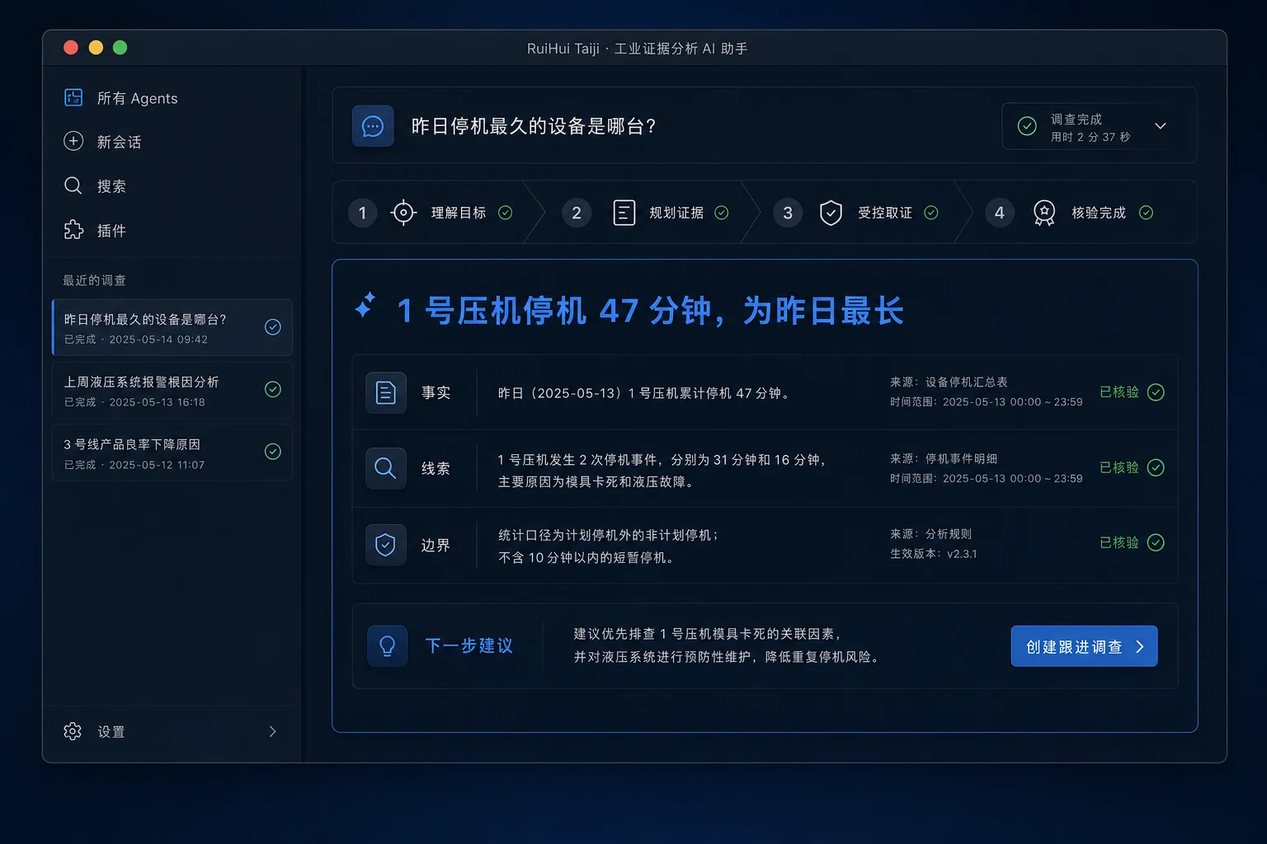Click the 已核验 check mark in 边界 row

pyautogui.click(x=1156, y=542)
